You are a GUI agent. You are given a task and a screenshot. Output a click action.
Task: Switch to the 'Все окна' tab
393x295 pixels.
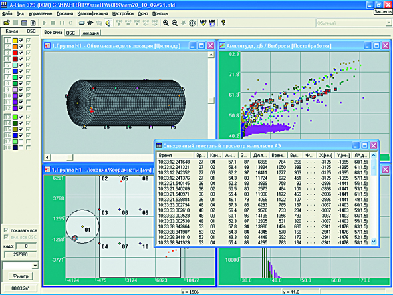[x=53, y=33]
